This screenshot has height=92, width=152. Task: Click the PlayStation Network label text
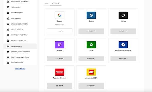(x=123, y=51)
